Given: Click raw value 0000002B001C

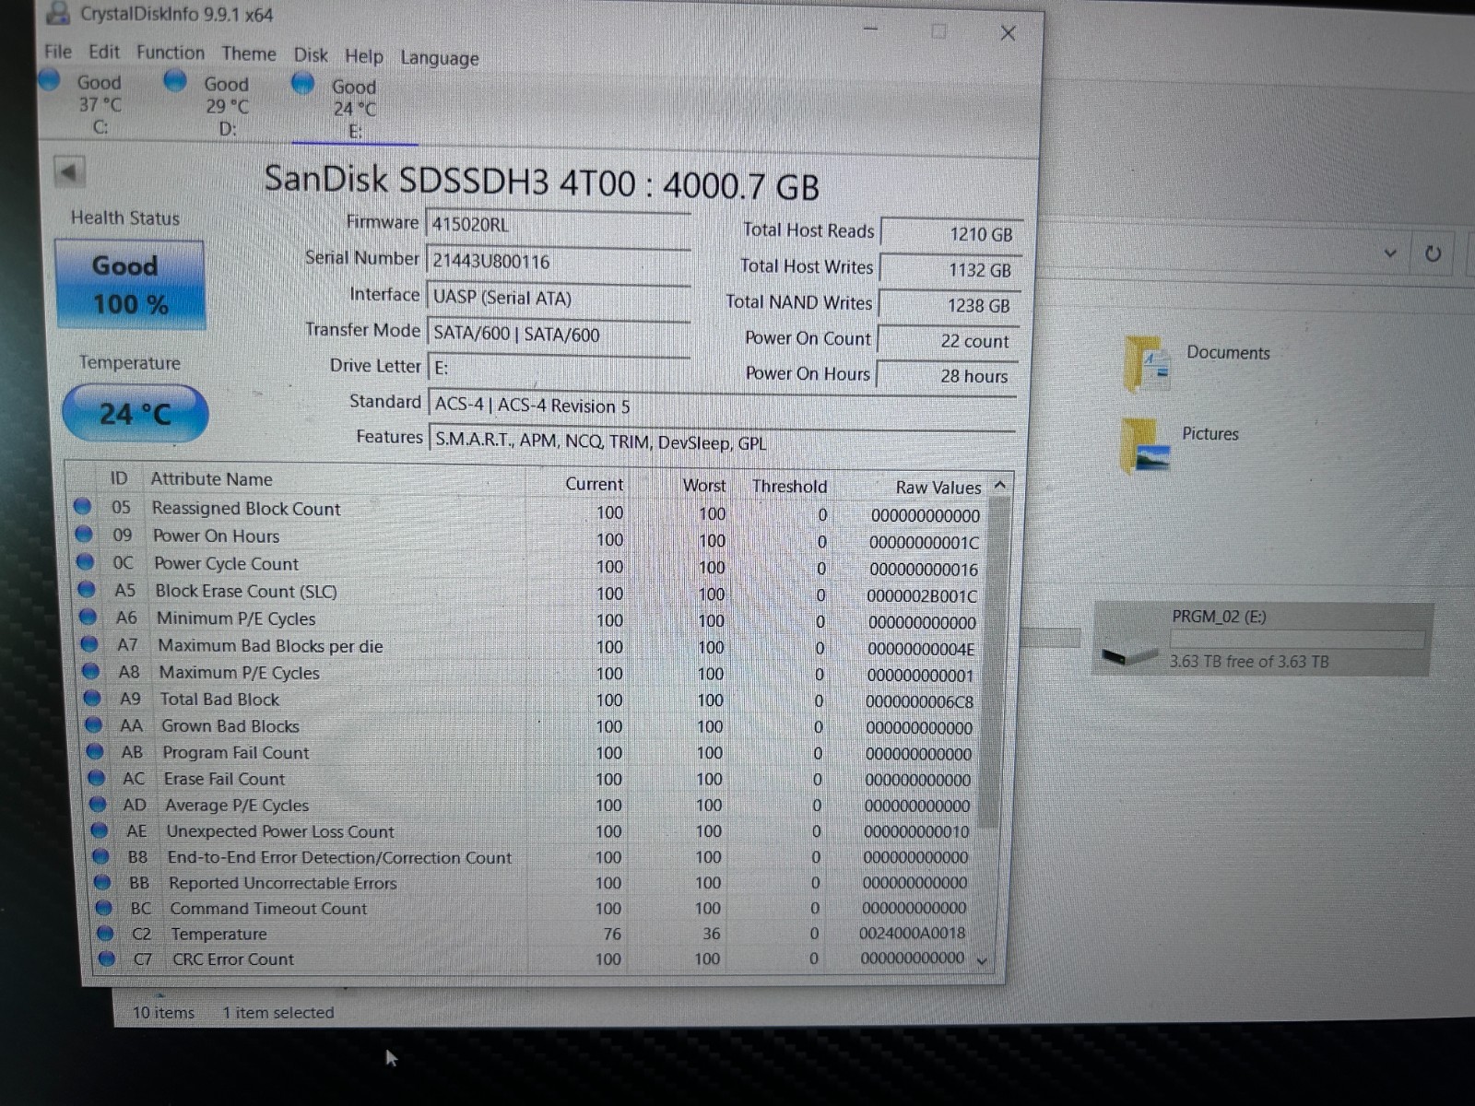Looking at the screenshot, I should coord(921,596).
